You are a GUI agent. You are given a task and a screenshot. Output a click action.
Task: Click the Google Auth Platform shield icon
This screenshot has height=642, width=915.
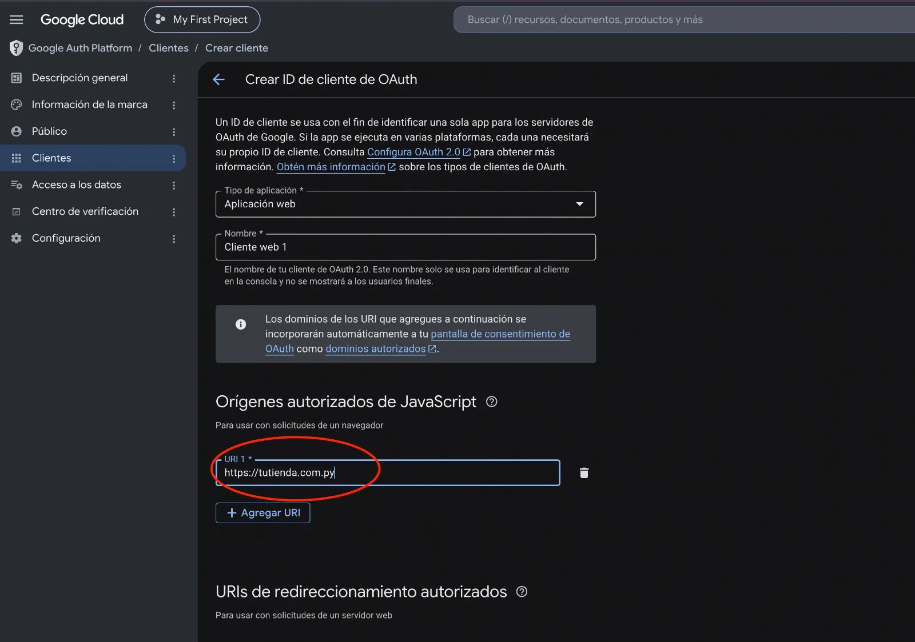16,48
